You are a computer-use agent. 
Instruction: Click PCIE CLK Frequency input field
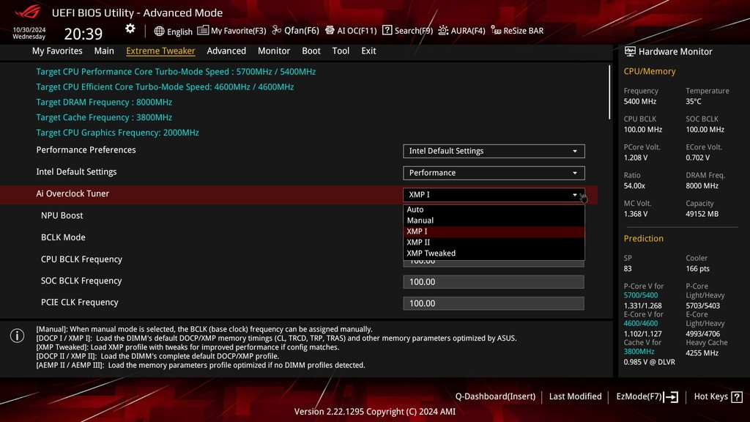(494, 303)
